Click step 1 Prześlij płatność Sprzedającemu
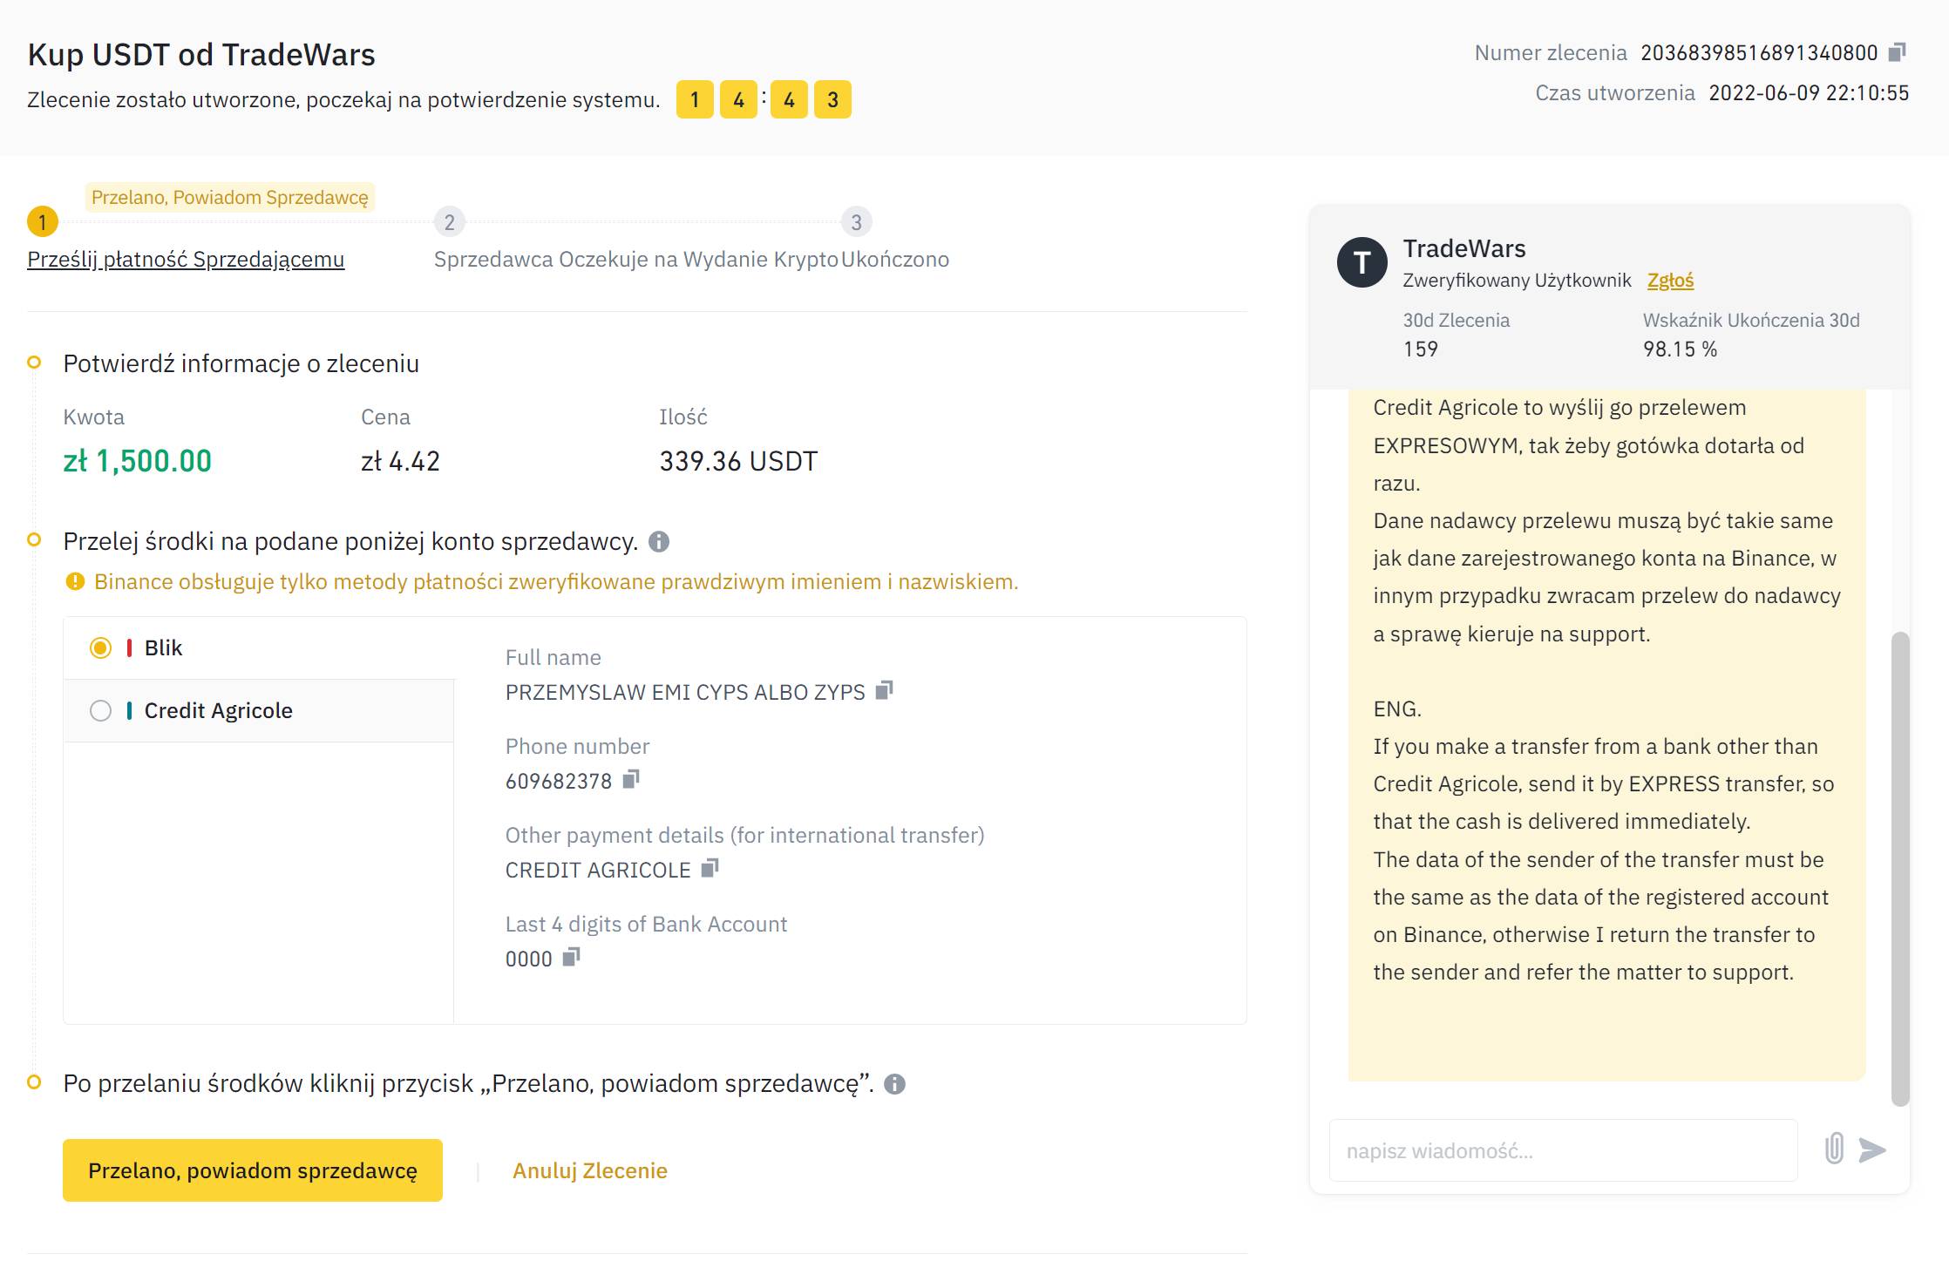The height and width of the screenshot is (1261, 1949). coord(186,260)
